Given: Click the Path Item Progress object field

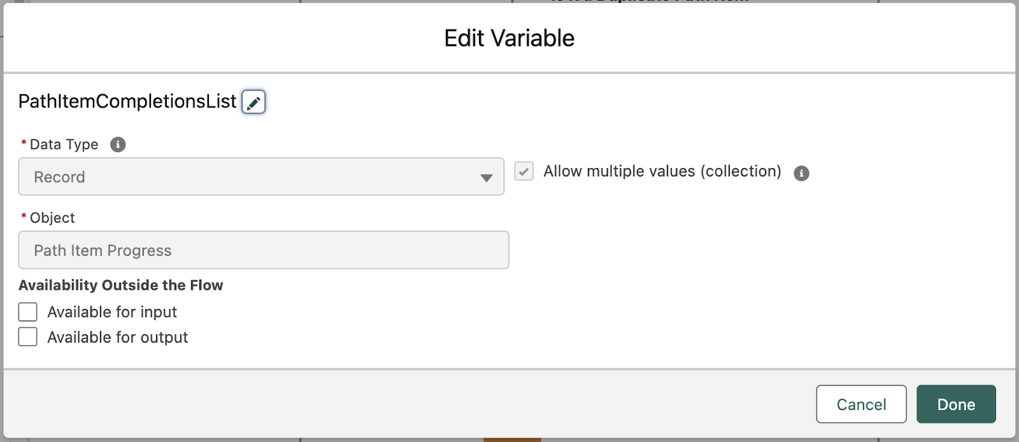Looking at the screenshot, I should coord(264,250).
